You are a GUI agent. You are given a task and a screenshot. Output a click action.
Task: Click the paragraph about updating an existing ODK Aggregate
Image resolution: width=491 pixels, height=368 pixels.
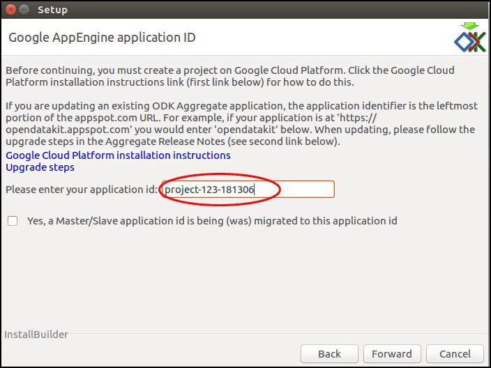[241, 123]
